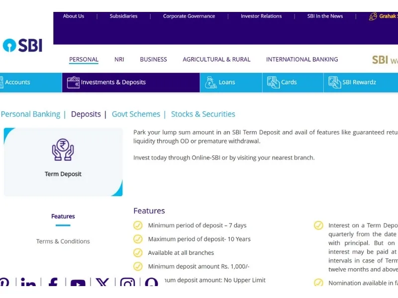This screenshot has width=398, height=298.
Task: Click the SBI Rewardz icon
Action: [334, 82]
